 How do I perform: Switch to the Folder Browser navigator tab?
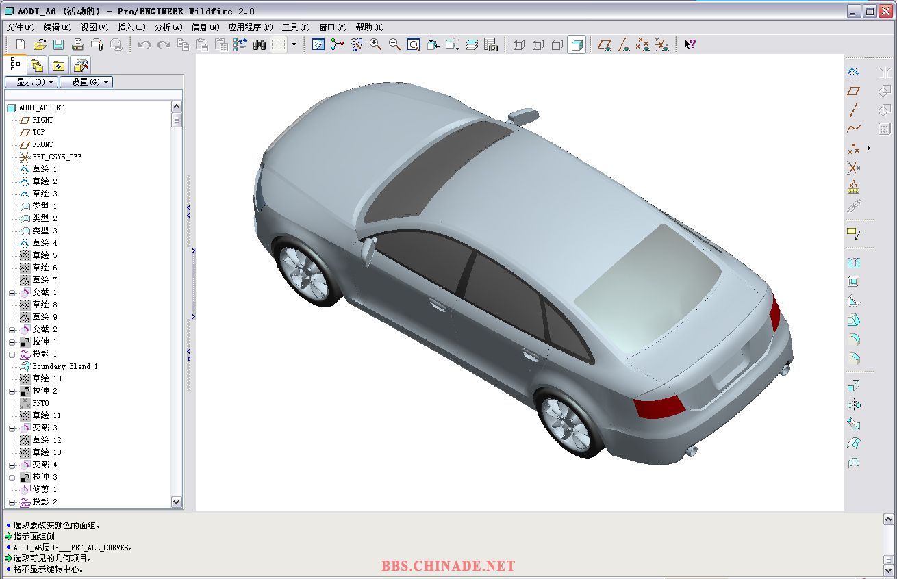coord(37,65)
